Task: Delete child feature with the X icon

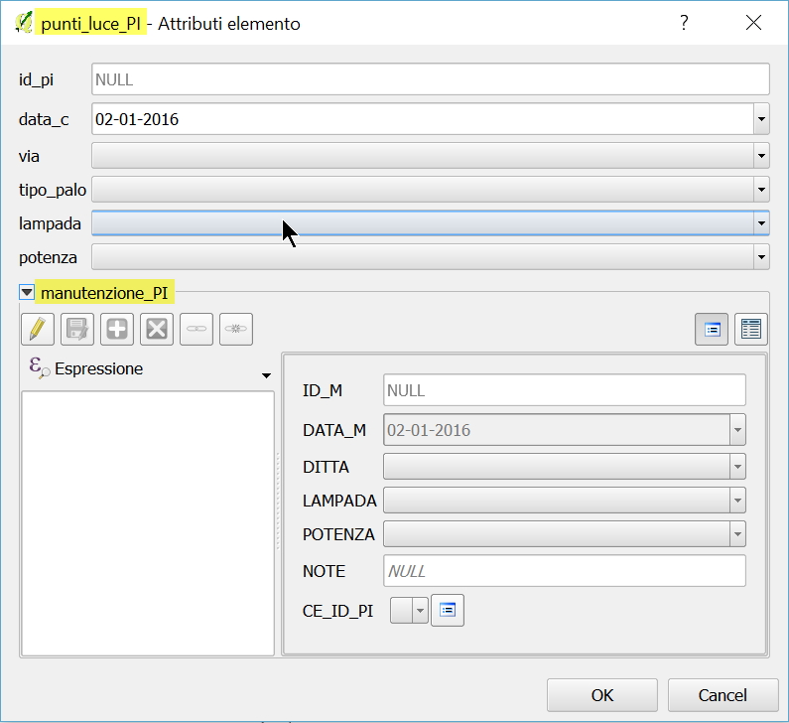Action: pos(156,329)
